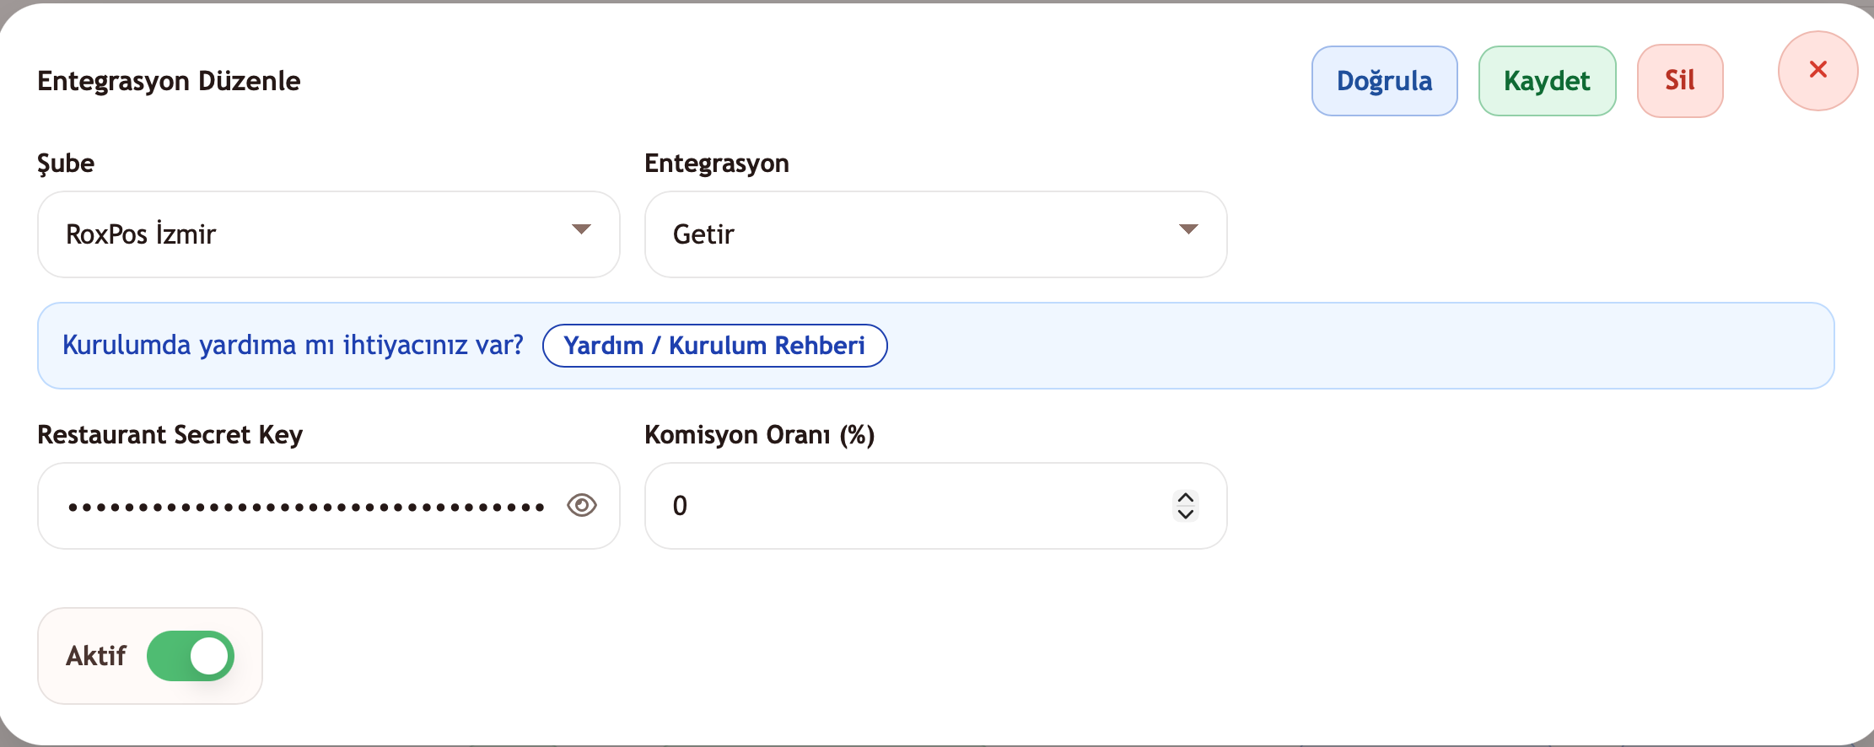Disable the Aktif toggle switch
Viewport: 1874px width, 747px height.
(191, 656)
